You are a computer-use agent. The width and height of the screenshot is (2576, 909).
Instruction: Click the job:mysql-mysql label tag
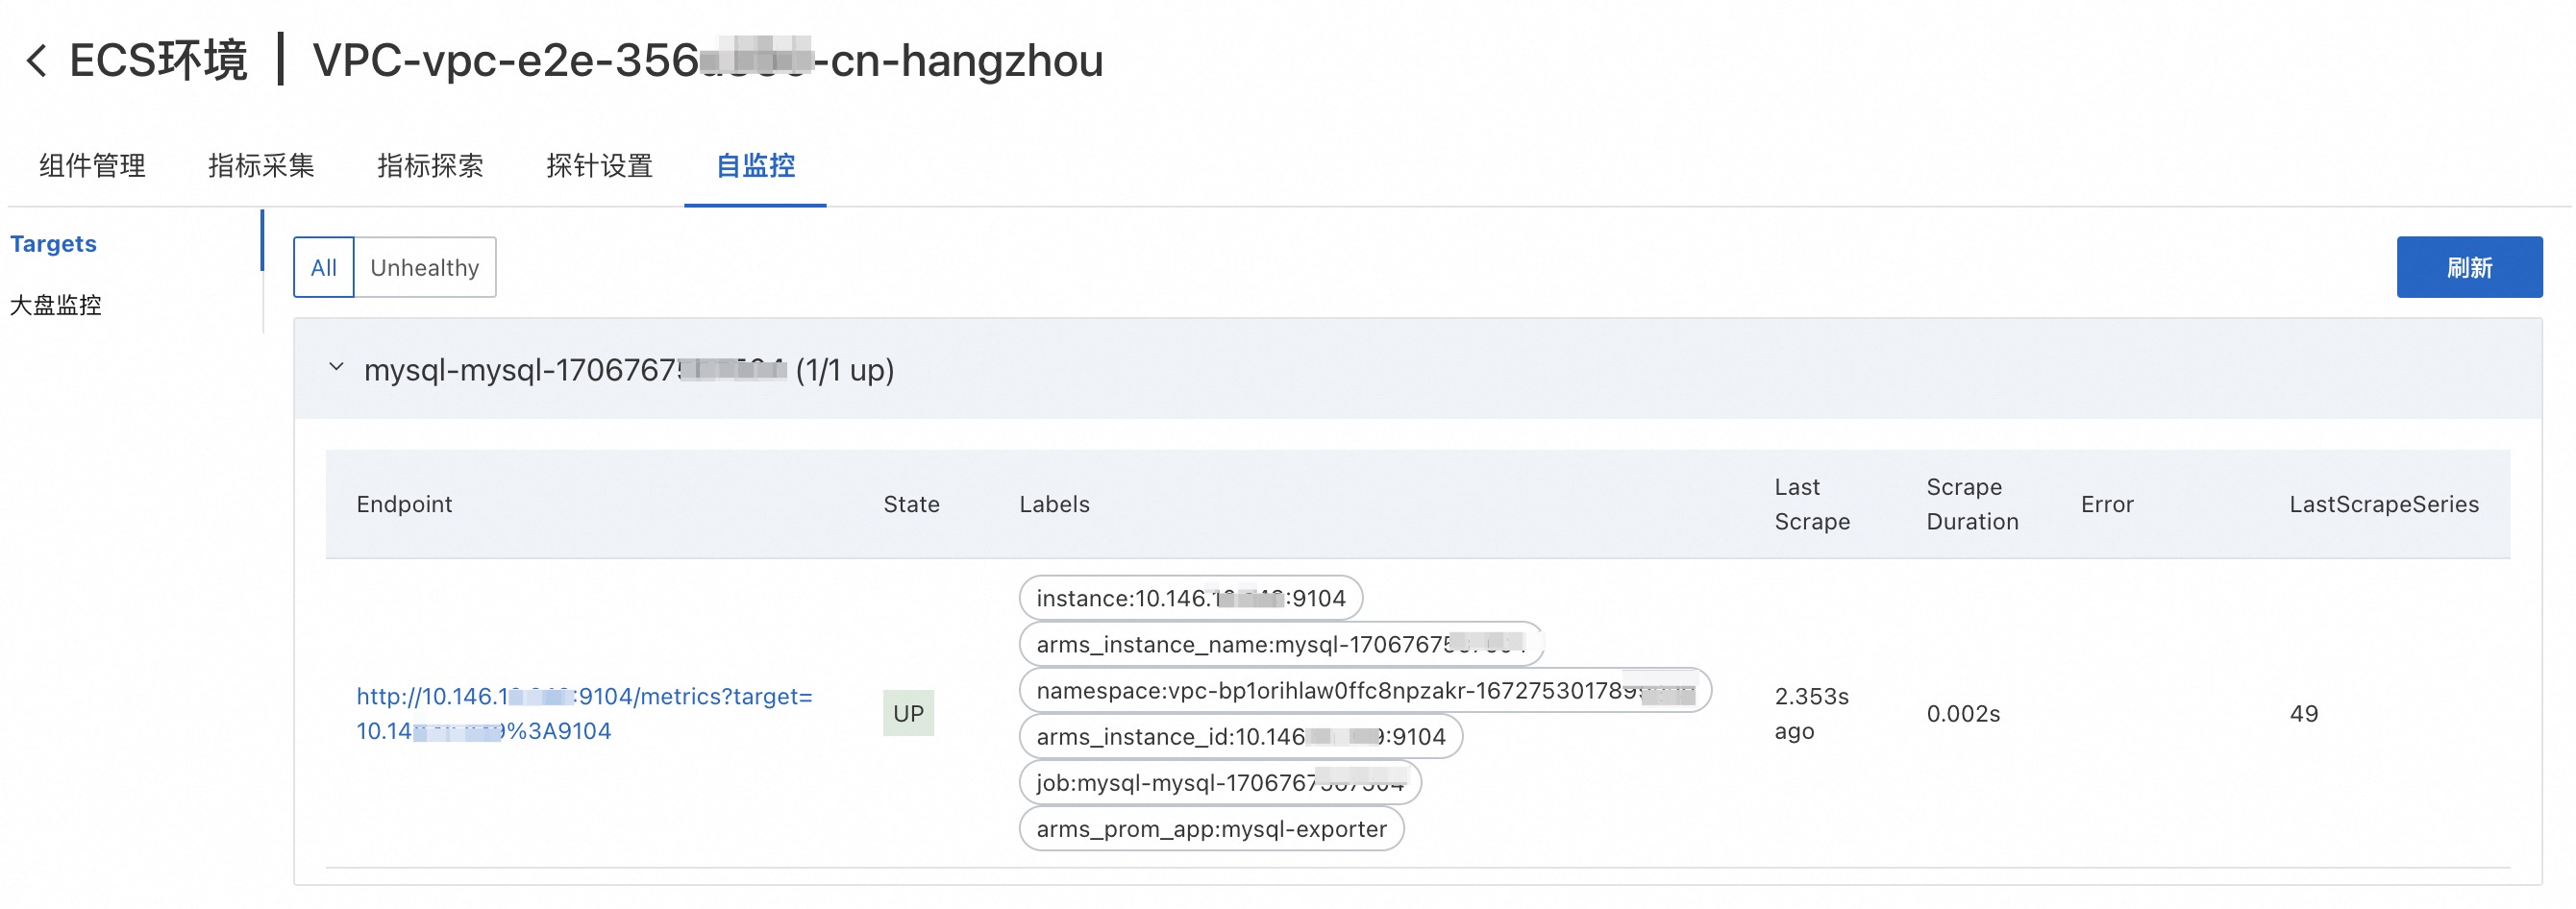[x=1219, y=782]
